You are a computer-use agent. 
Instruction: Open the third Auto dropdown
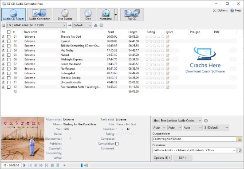coord(193,128)
